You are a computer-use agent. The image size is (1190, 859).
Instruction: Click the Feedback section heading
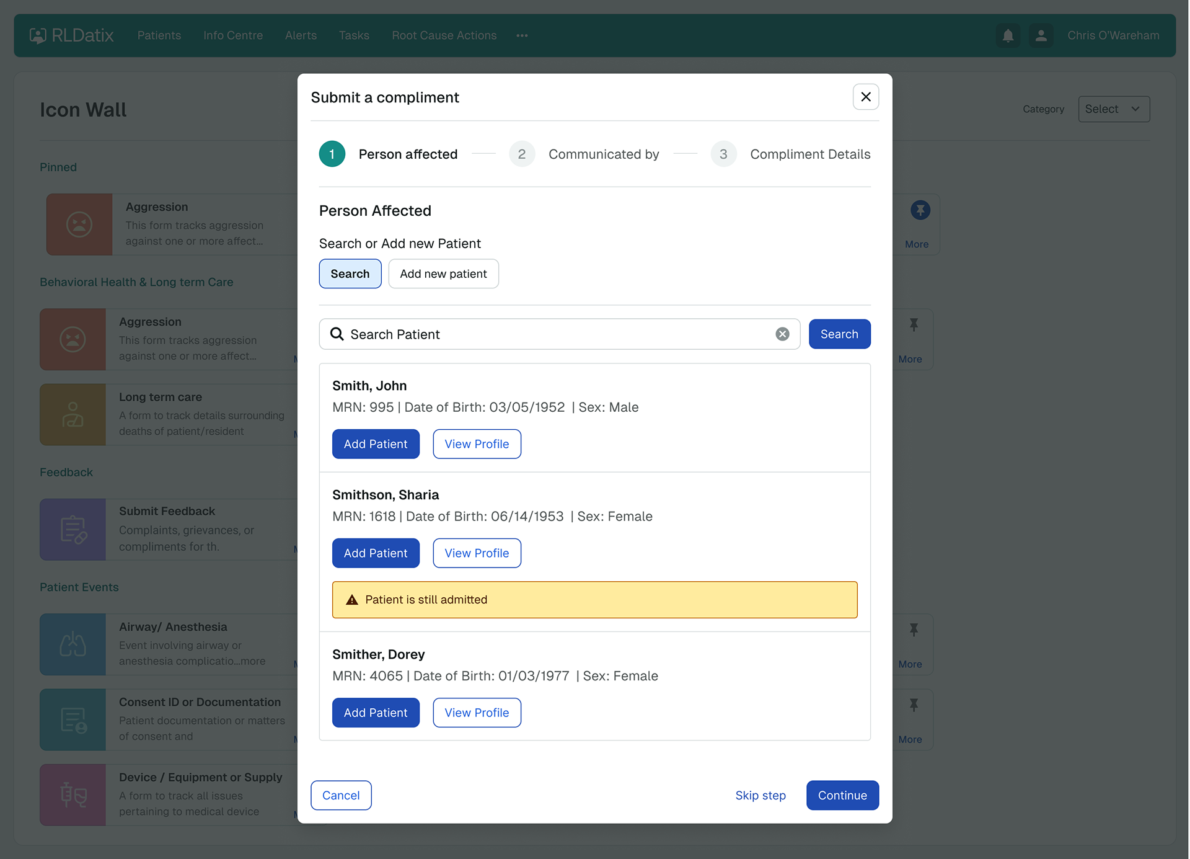[66, 473]
